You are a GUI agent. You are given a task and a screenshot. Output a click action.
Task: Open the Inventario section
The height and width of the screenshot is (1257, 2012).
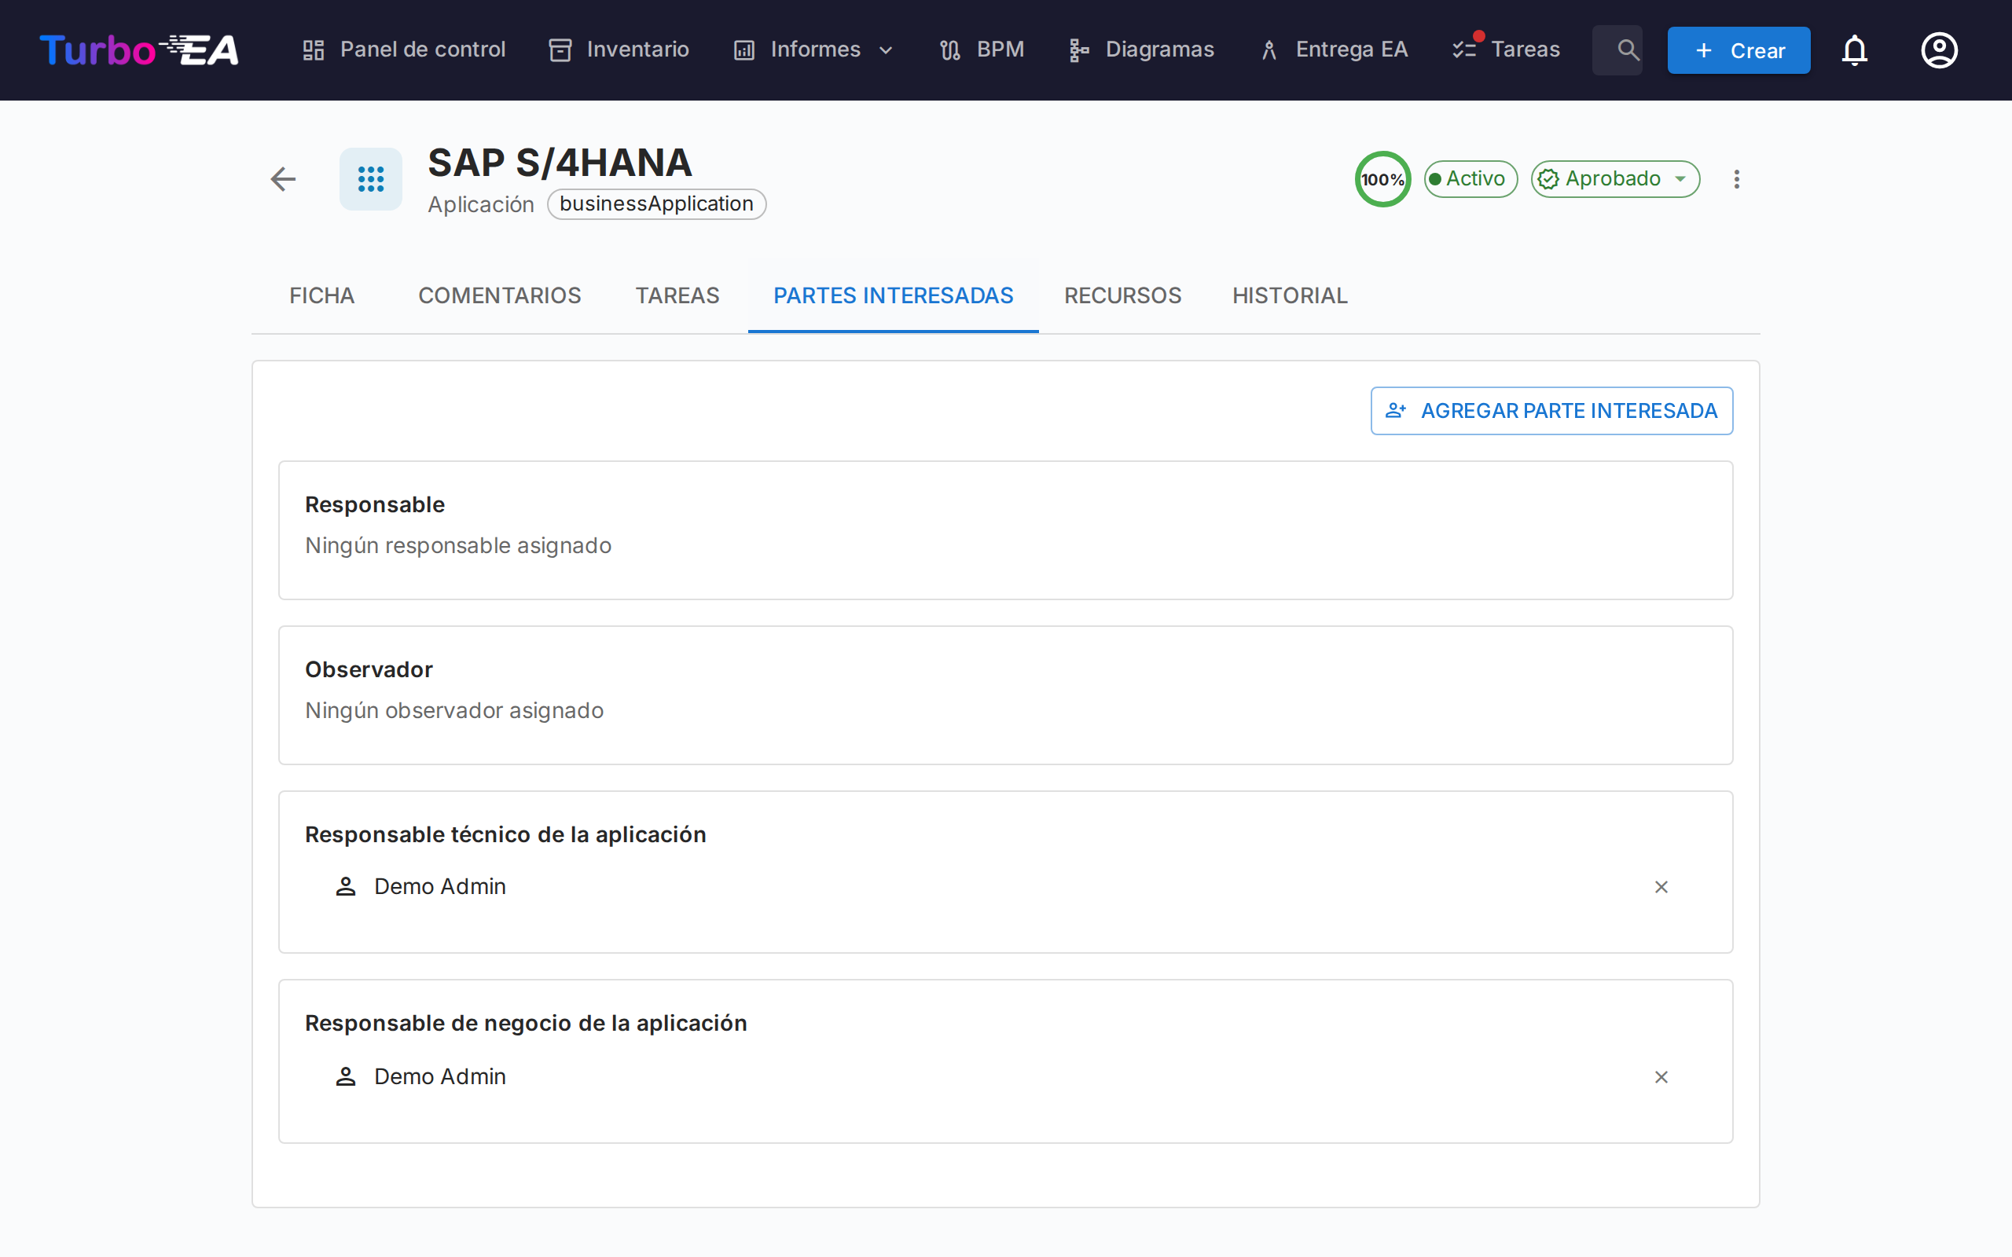(619, 49)
